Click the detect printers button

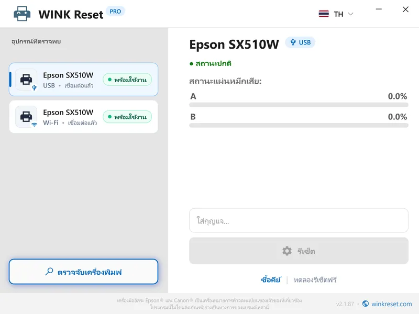pyautogui.click(x=83, y=272)
